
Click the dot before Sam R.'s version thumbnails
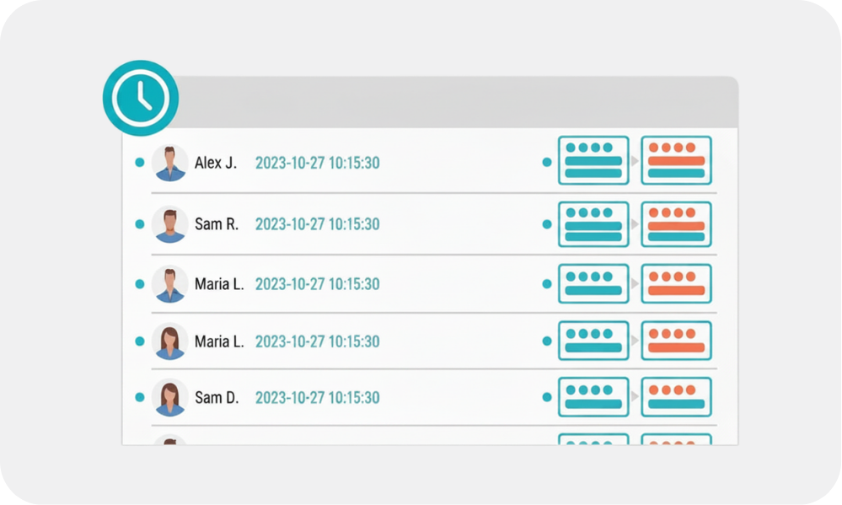(x=547, y=224)
